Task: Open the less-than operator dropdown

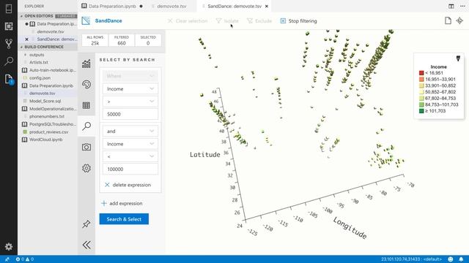Action: (x=130, y=156)
